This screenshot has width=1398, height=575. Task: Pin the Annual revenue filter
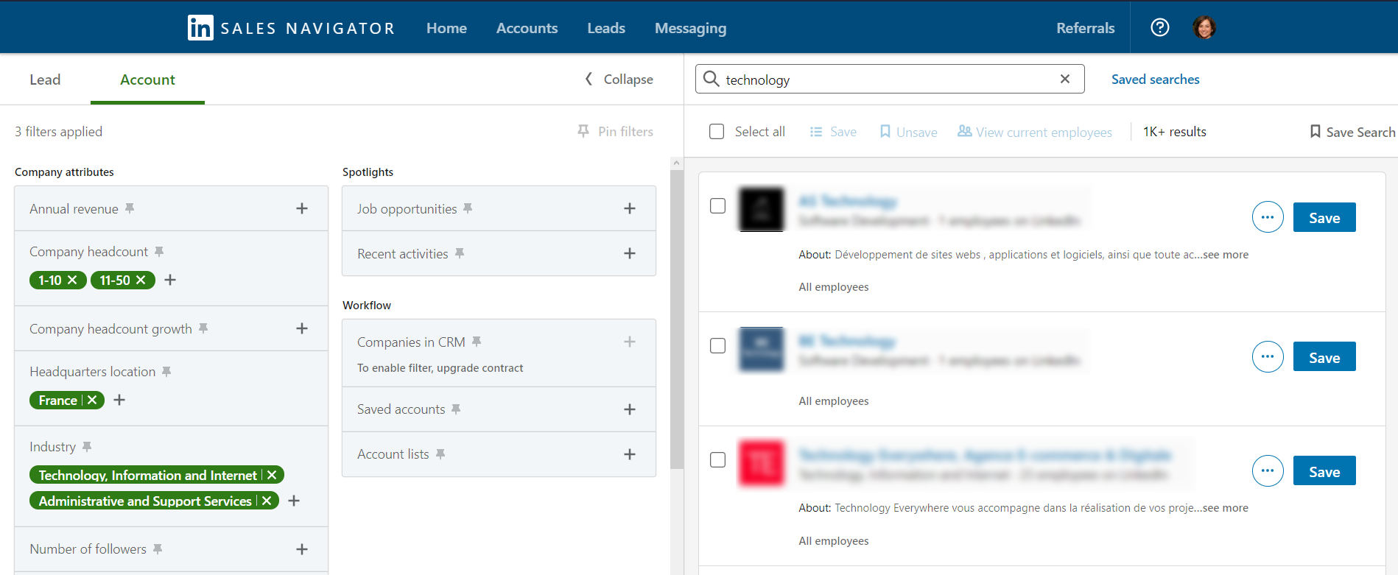coord(130,208)
